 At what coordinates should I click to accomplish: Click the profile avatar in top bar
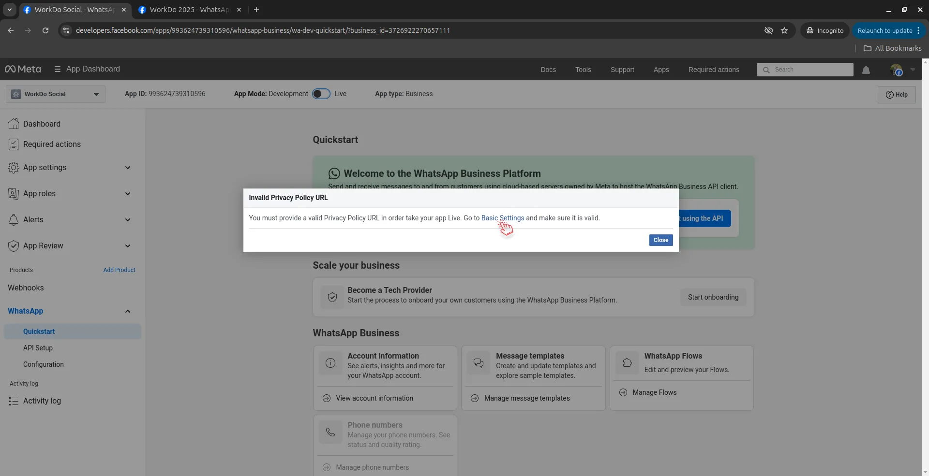(x=896, y=70)
